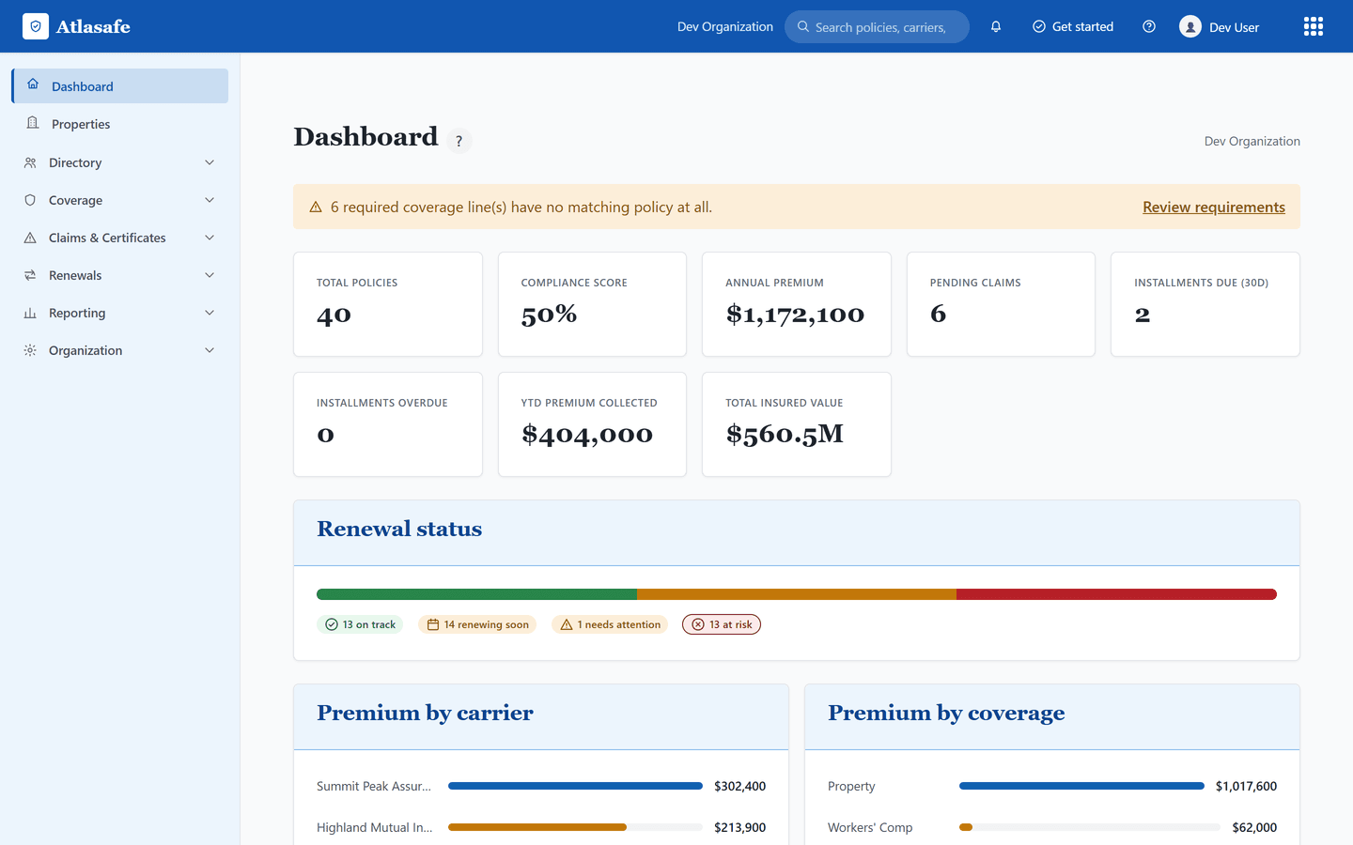This screenshot has height=845, width=1353.
Task: Click the Renewals arrows icon
Action: [x=30, y=275]
